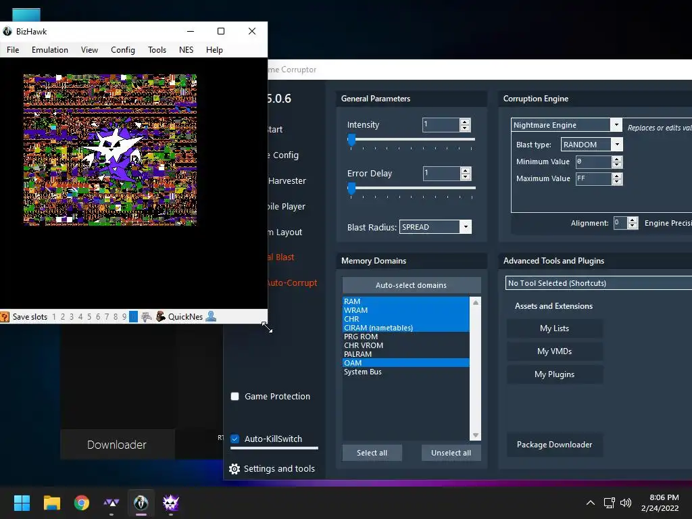Click the QuickNes core icon
The width and height of the screenshot is (692, 519).
161,317
